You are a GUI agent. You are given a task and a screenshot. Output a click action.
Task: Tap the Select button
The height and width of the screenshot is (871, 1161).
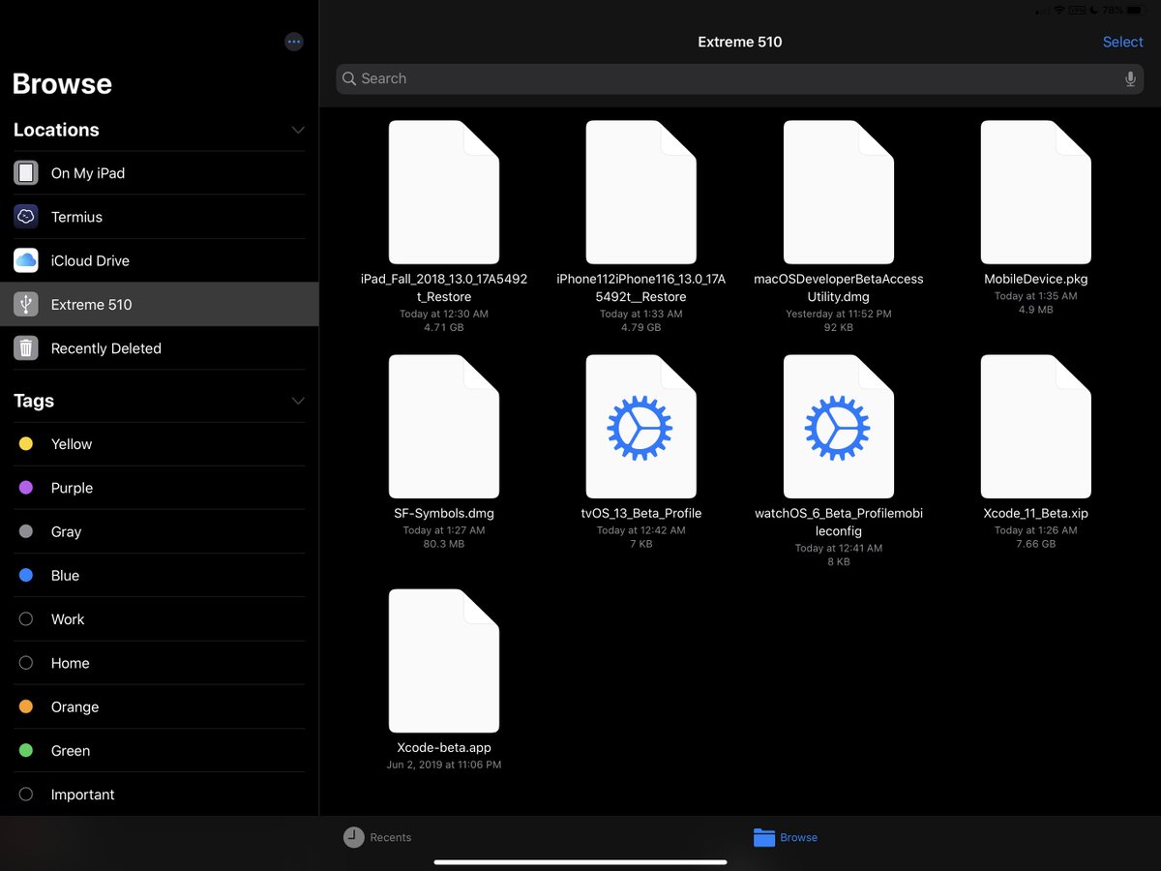[1122, 42]
